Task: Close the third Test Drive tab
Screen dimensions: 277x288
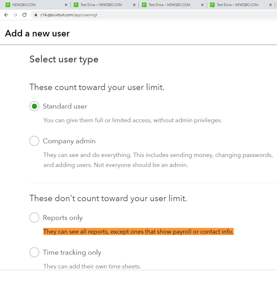Action: point(202,5)
